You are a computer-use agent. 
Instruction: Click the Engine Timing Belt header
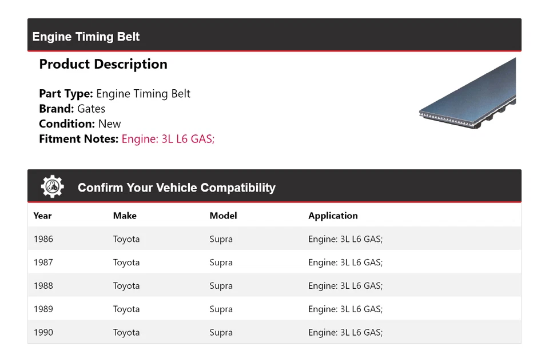click(86, 37)
